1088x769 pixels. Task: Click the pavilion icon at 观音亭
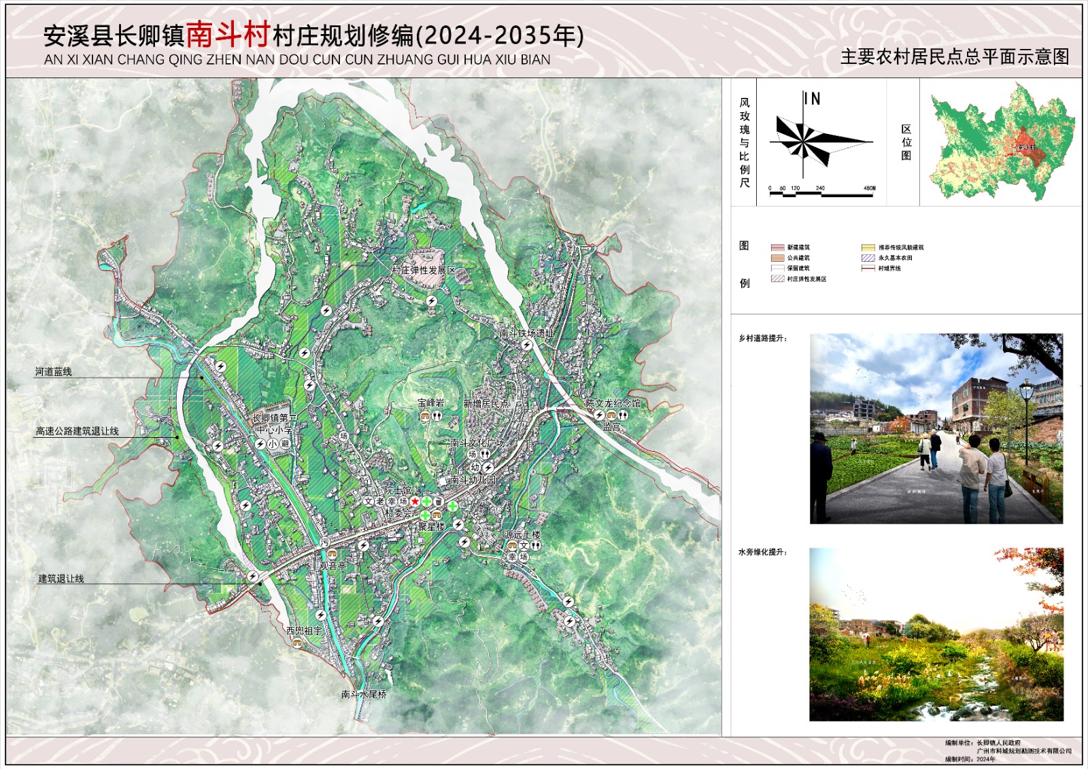pos(333,555)
